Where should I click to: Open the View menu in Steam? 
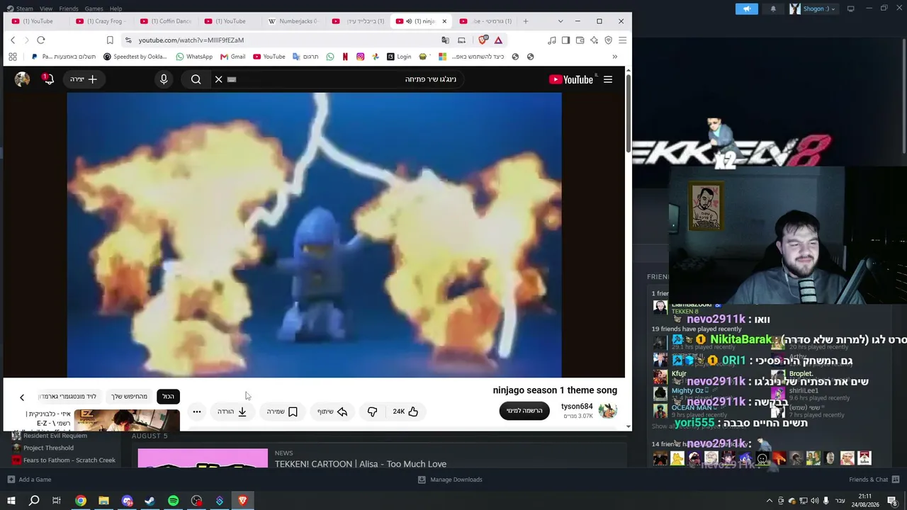coord(46,8)
